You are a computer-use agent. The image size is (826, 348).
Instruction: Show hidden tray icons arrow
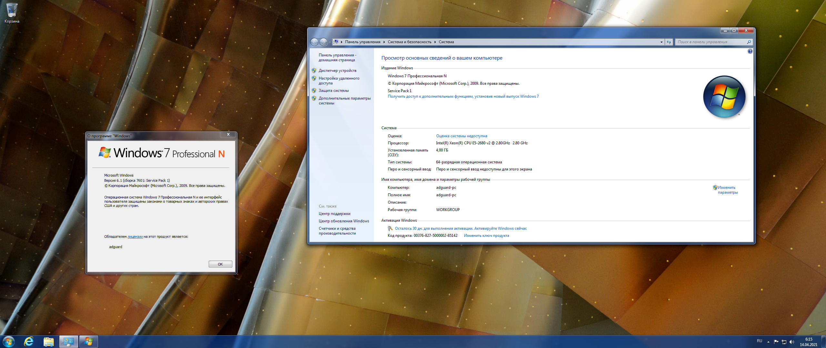(768, 342)
